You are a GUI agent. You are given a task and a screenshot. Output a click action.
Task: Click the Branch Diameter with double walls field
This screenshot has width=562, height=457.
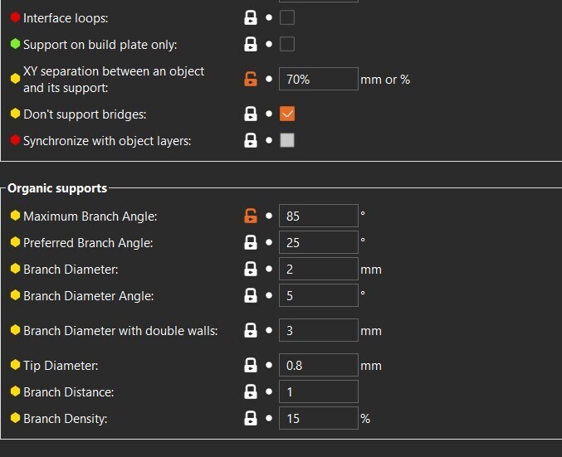click(x=318, y=331)
